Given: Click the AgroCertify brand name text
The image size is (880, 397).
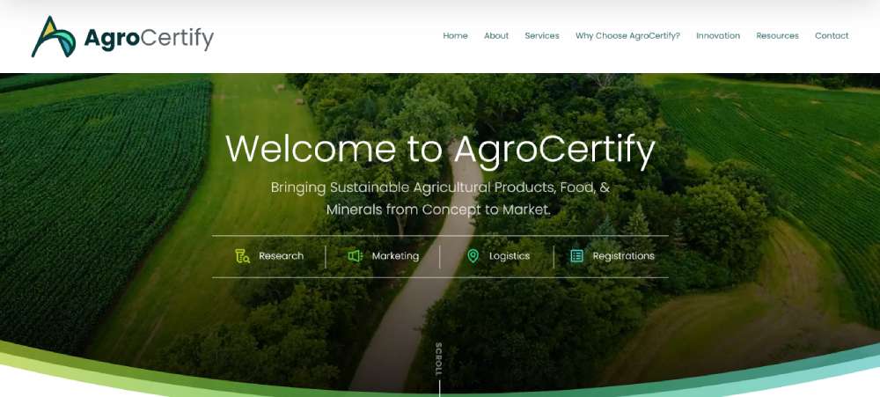Looking at the screenshot, I should 149,39.
